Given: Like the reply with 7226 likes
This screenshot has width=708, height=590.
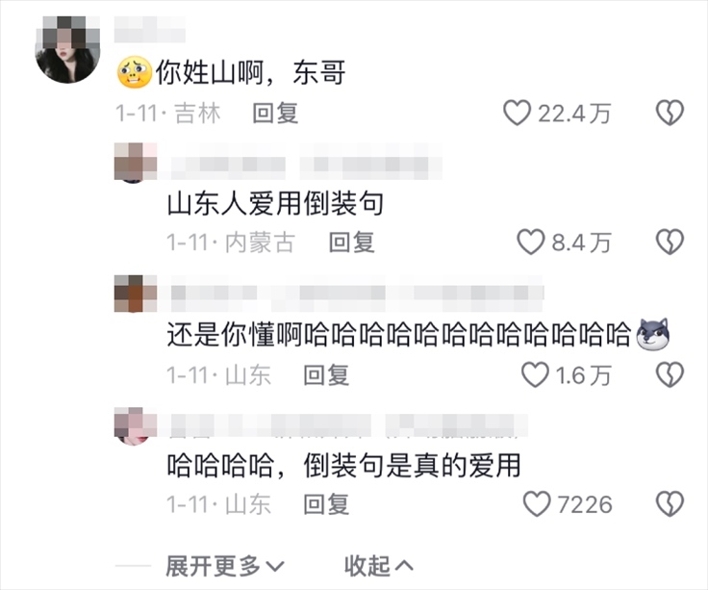Looking at the screenshot, I should [x=537, y=503].
